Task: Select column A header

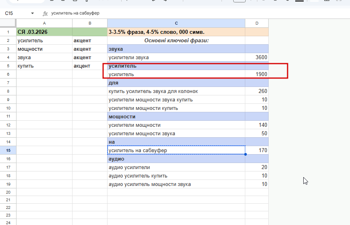Action: tap(44, 23)
